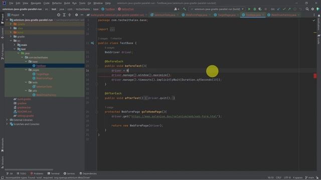Screen dimensions: 321x180
Task: Update project with Git blue arrow
Action: 278,9
